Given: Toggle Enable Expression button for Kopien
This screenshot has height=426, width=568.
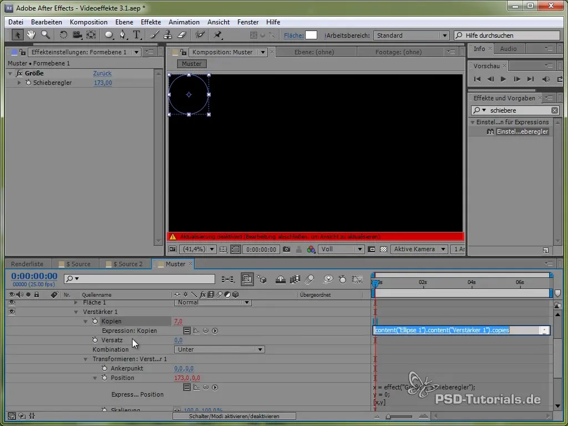Looking at the screenshot, I should click(x=186, y=331).
